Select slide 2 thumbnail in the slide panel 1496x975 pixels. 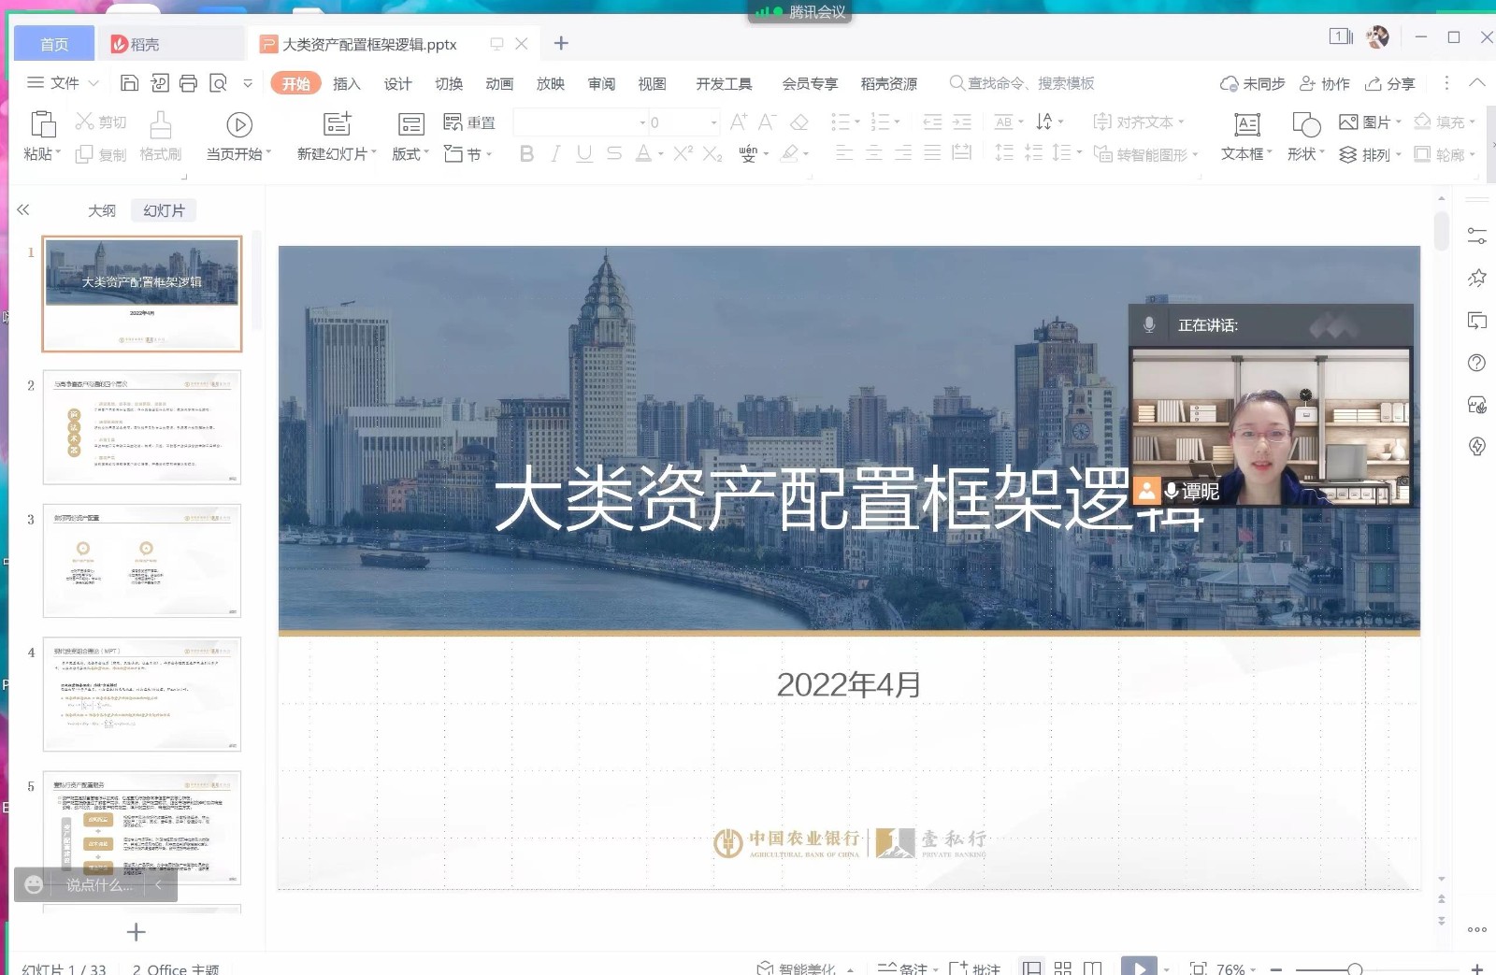pos(142,427)
